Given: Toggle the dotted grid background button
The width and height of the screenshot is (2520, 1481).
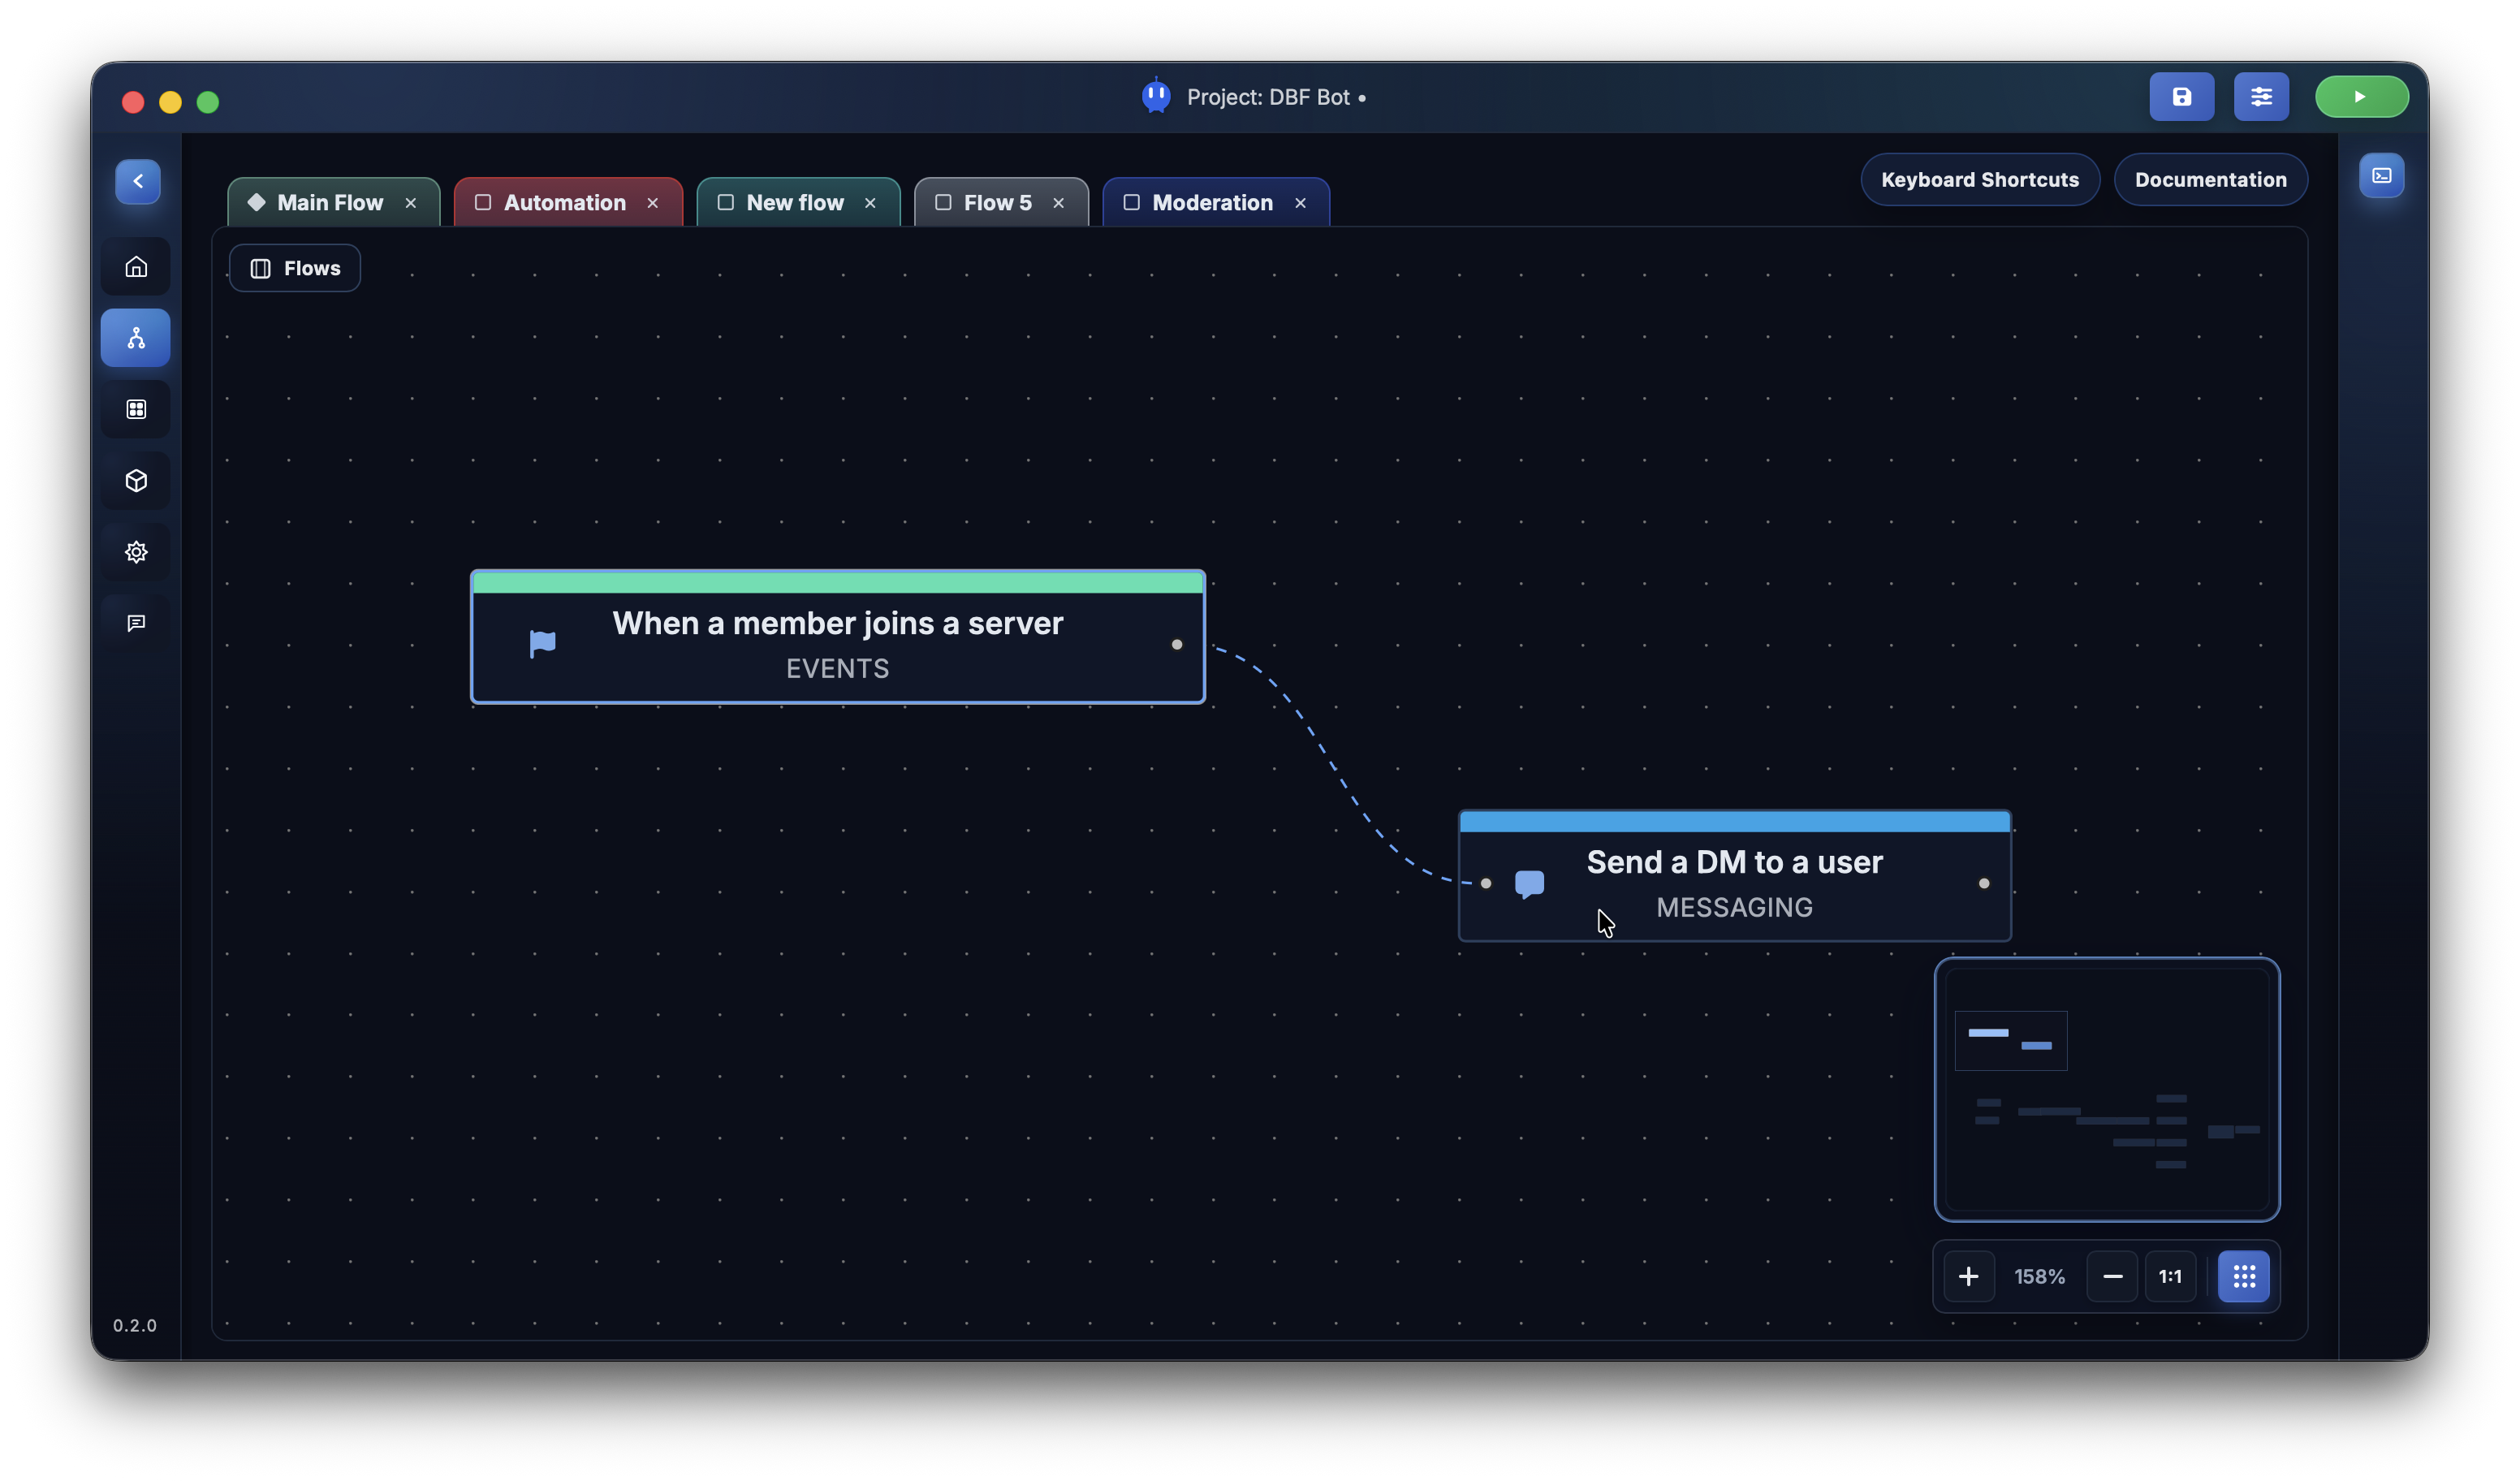Looking at the screenshot, I should pos(2243,1276).
